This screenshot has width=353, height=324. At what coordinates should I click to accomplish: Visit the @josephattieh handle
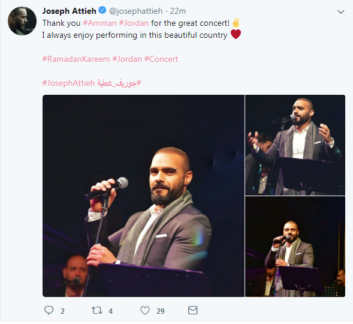point(136,11)
